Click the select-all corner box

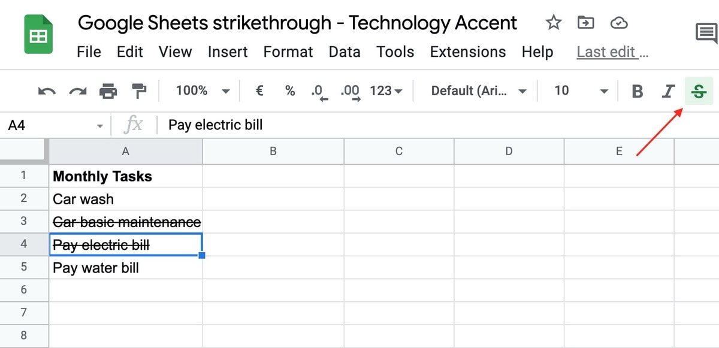pos(23,151)
